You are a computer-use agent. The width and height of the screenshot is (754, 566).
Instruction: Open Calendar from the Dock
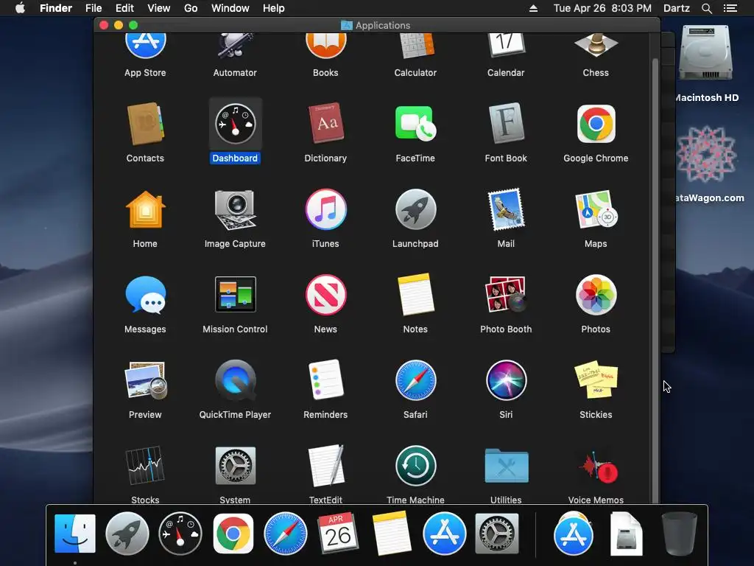coord(338,532)
